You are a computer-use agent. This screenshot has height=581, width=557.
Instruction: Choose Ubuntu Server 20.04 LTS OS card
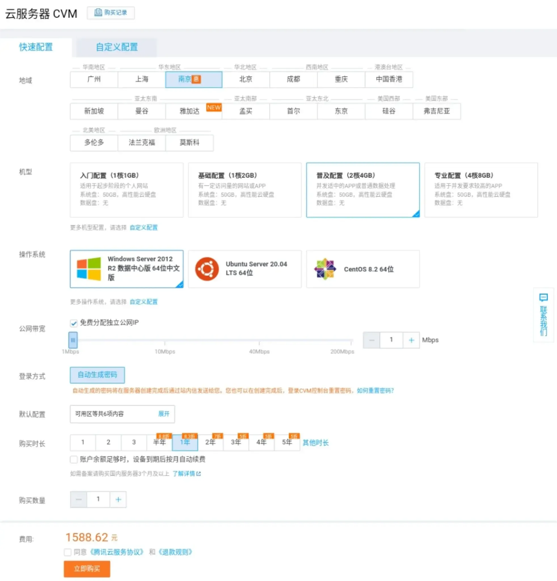point(245,269)
